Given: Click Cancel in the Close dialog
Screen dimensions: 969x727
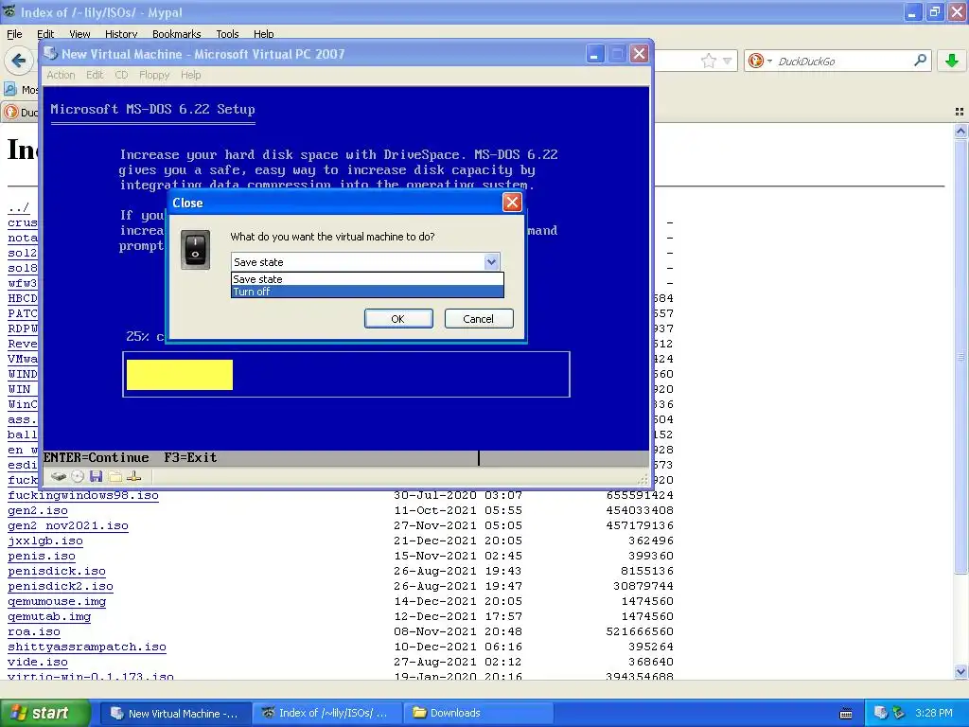Looking at the screenshot, I should pyautogui.click(x=479, y=318).
